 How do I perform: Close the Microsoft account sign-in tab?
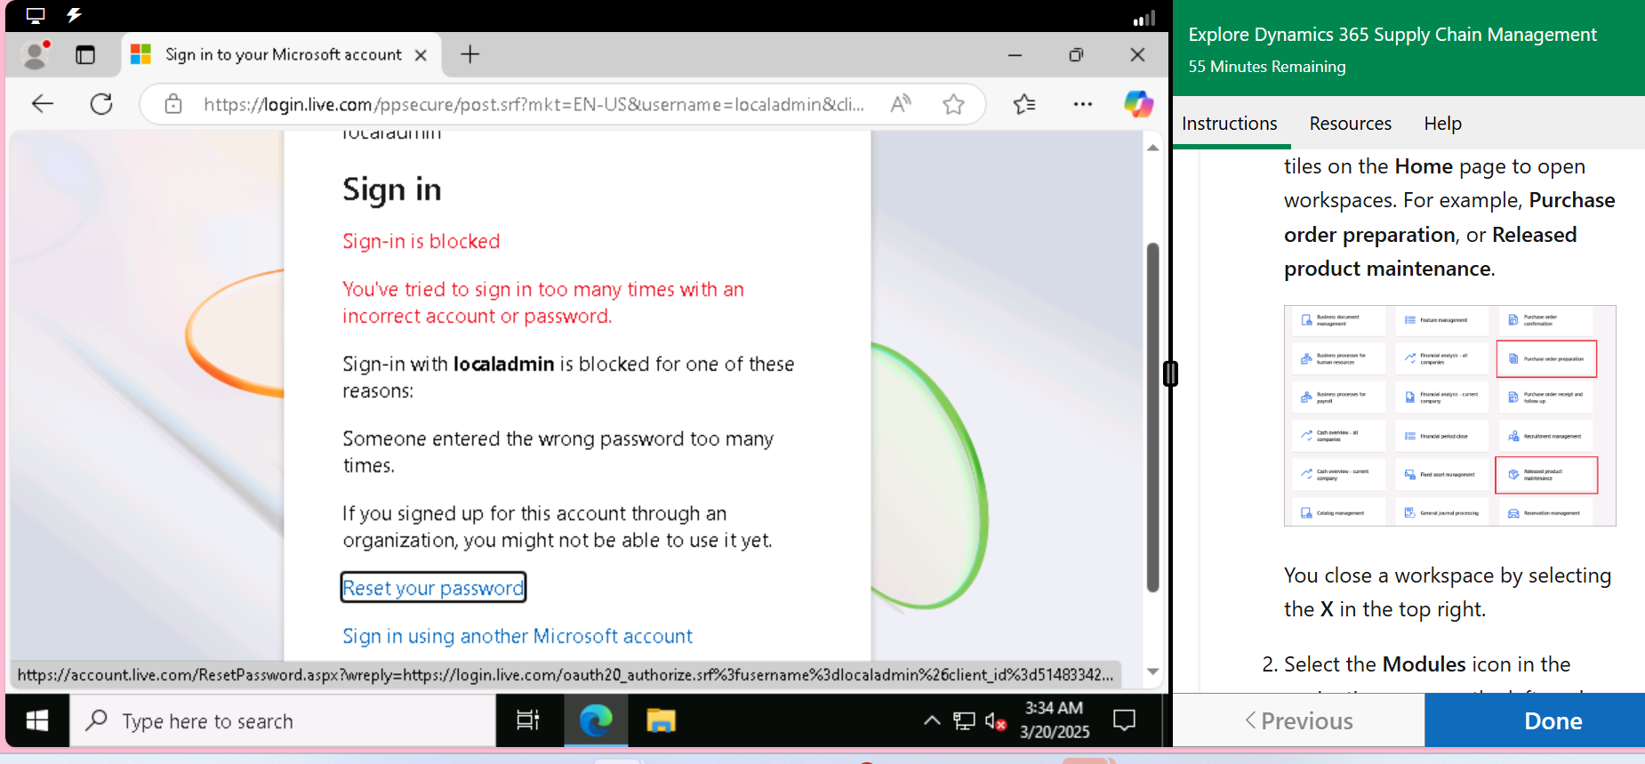pos(421,55)
